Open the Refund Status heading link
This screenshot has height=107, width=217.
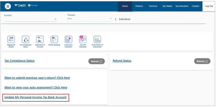pyautogui.click(x=122, y=61)
